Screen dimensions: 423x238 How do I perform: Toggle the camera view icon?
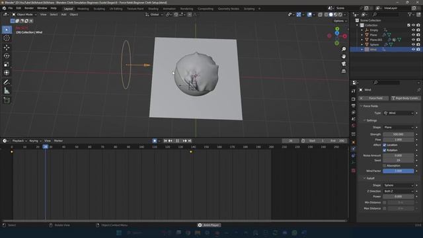344,63
